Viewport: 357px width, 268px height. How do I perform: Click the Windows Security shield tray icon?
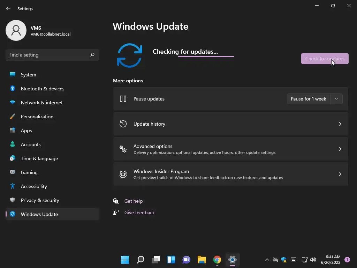(284, 260)
